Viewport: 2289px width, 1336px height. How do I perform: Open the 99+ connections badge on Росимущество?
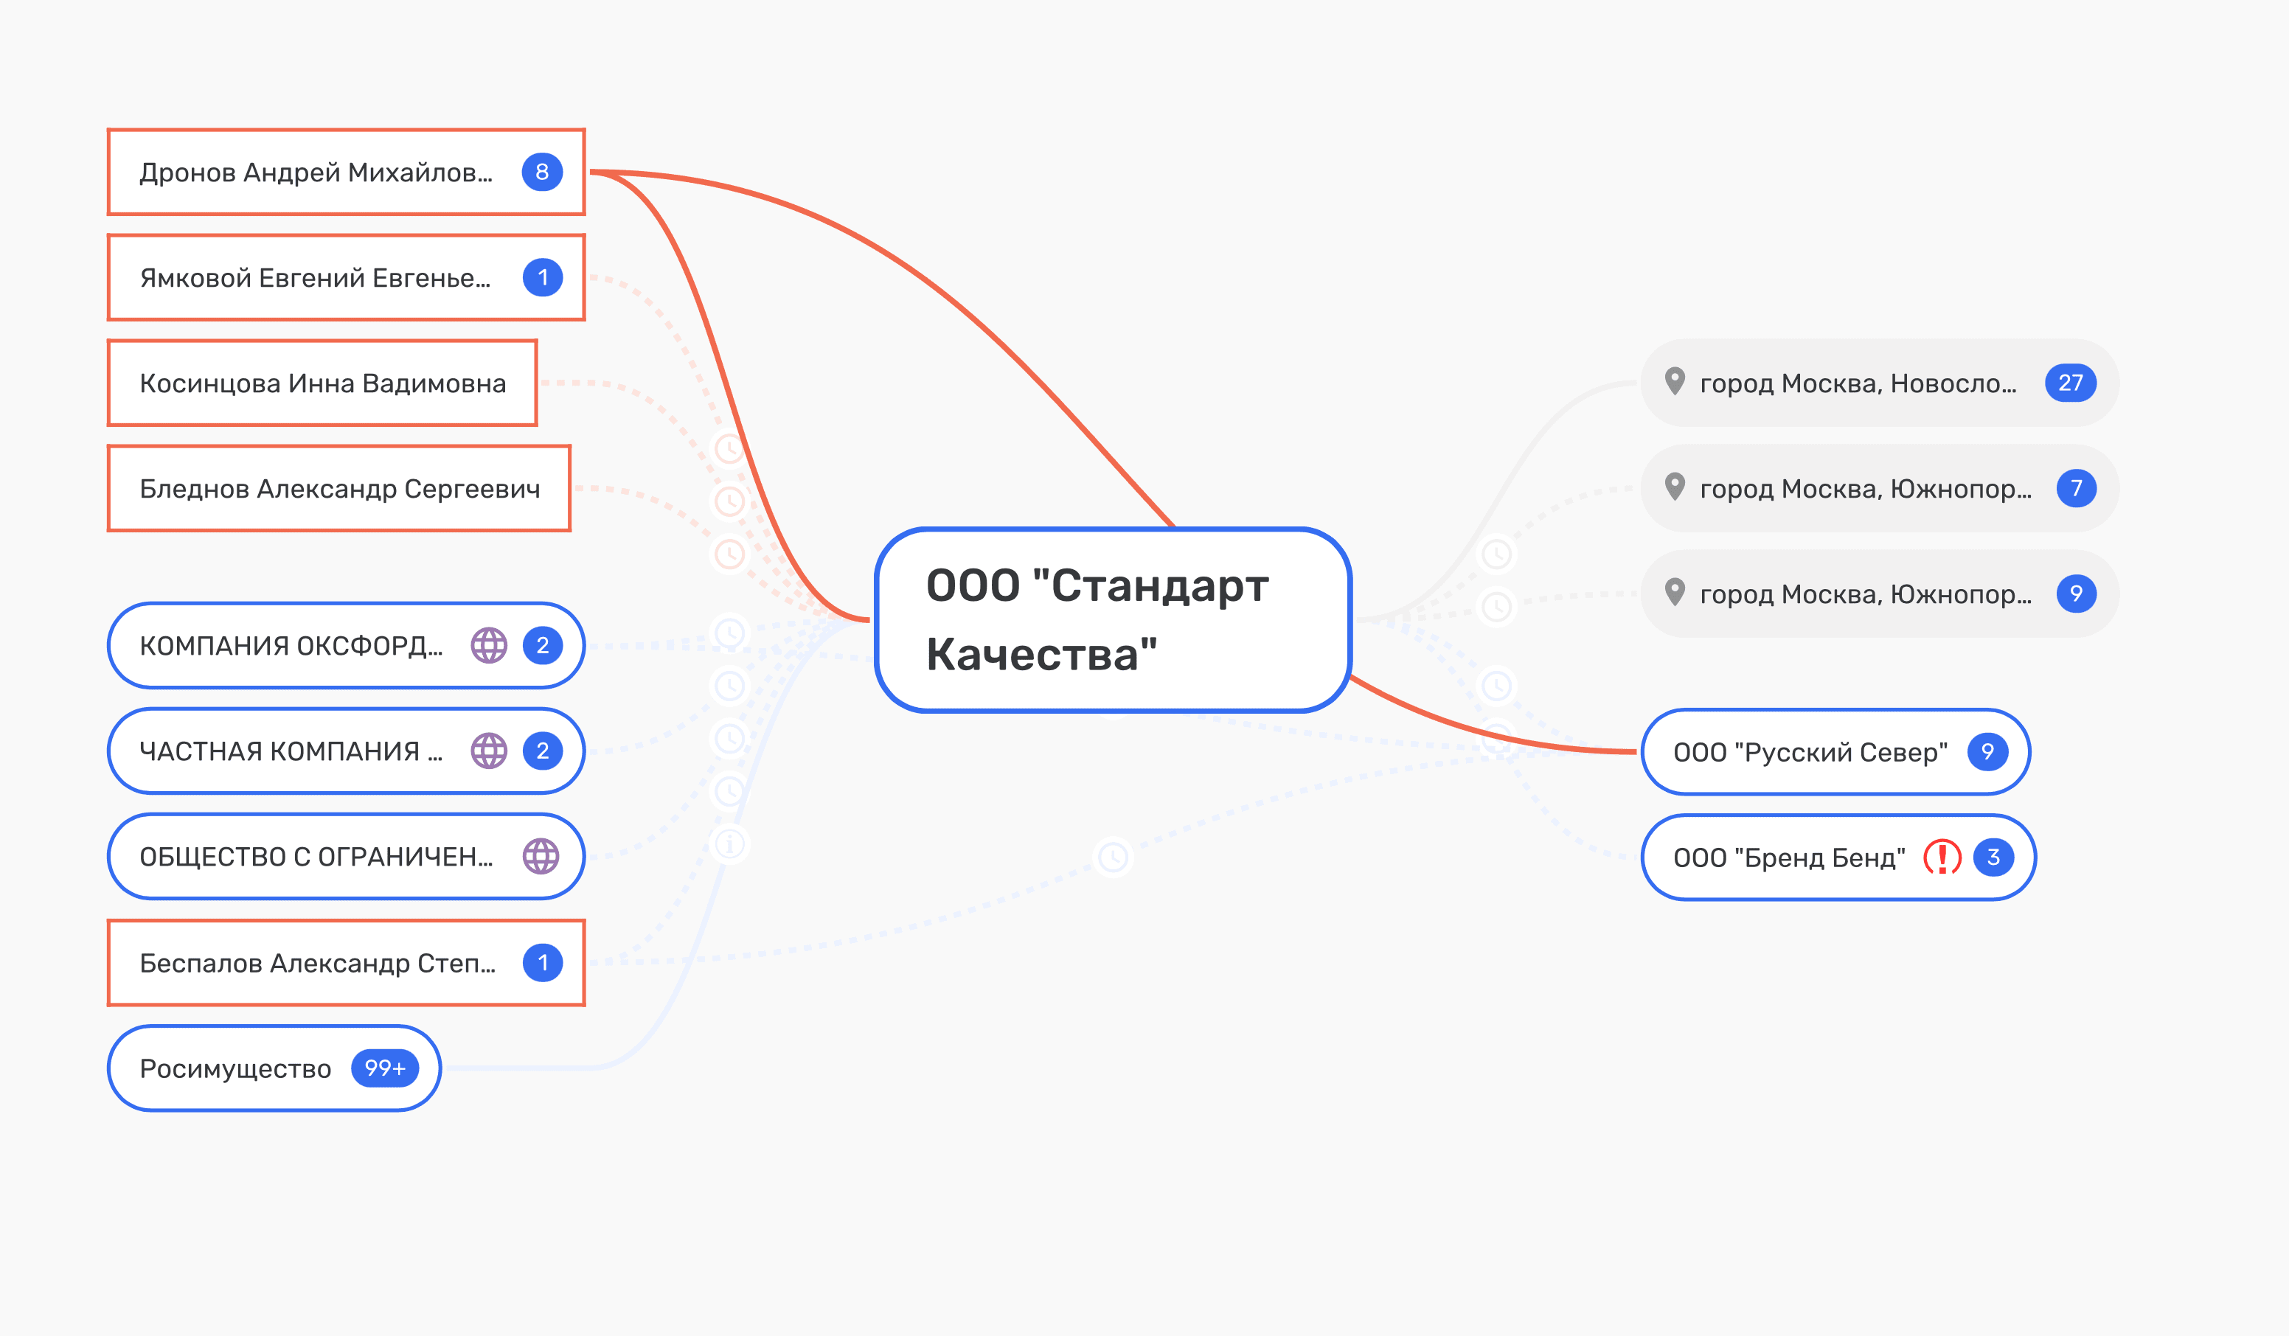click(384, 1068)
